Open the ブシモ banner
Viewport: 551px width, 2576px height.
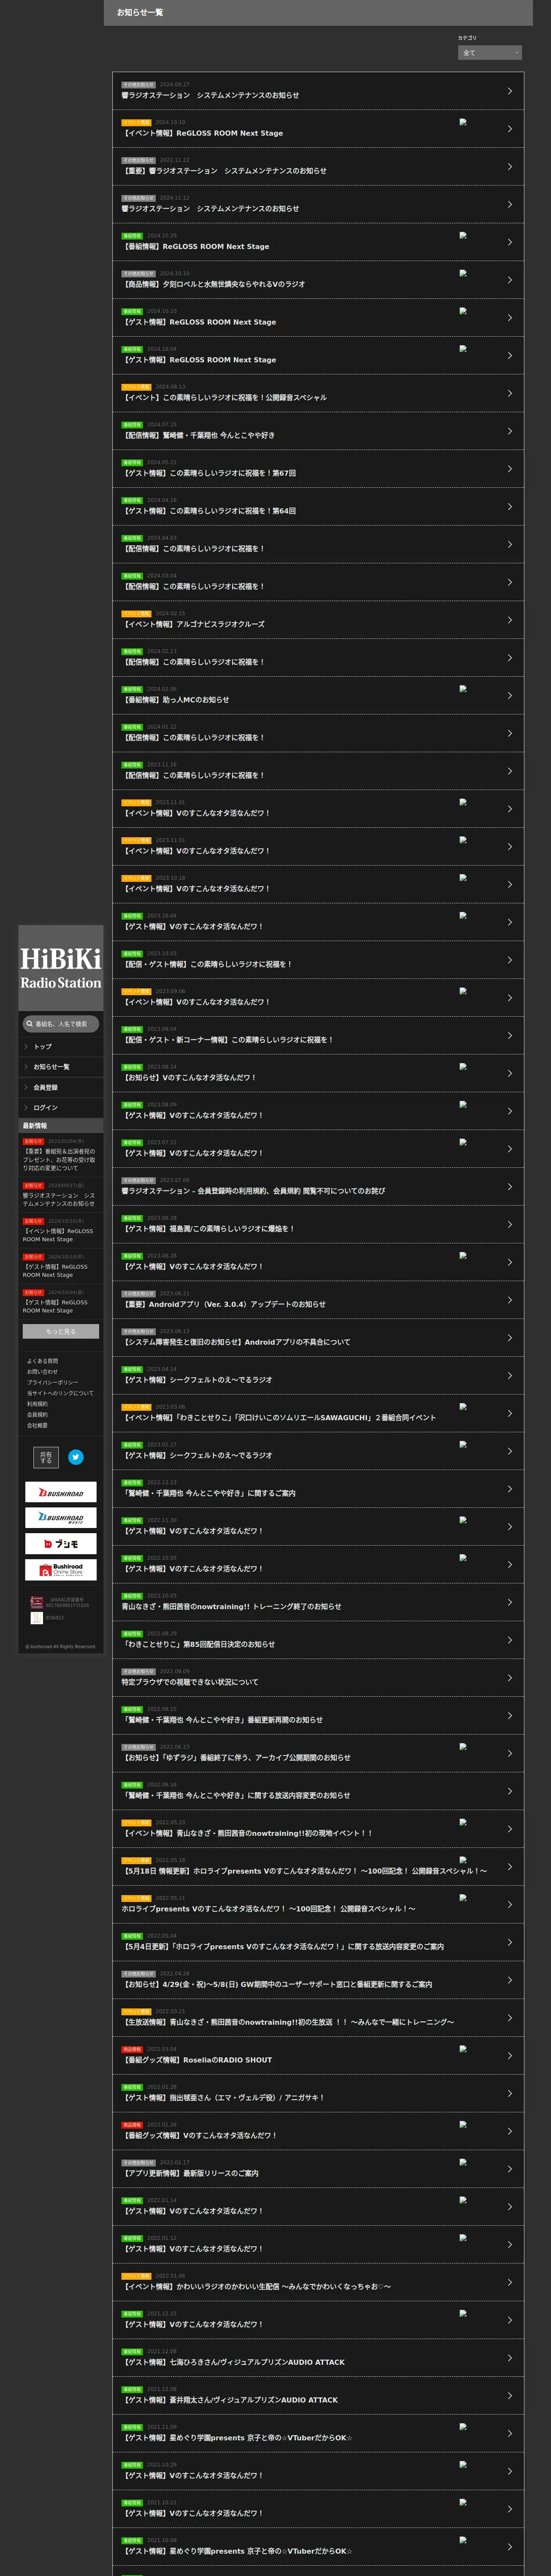[61, 1544]
